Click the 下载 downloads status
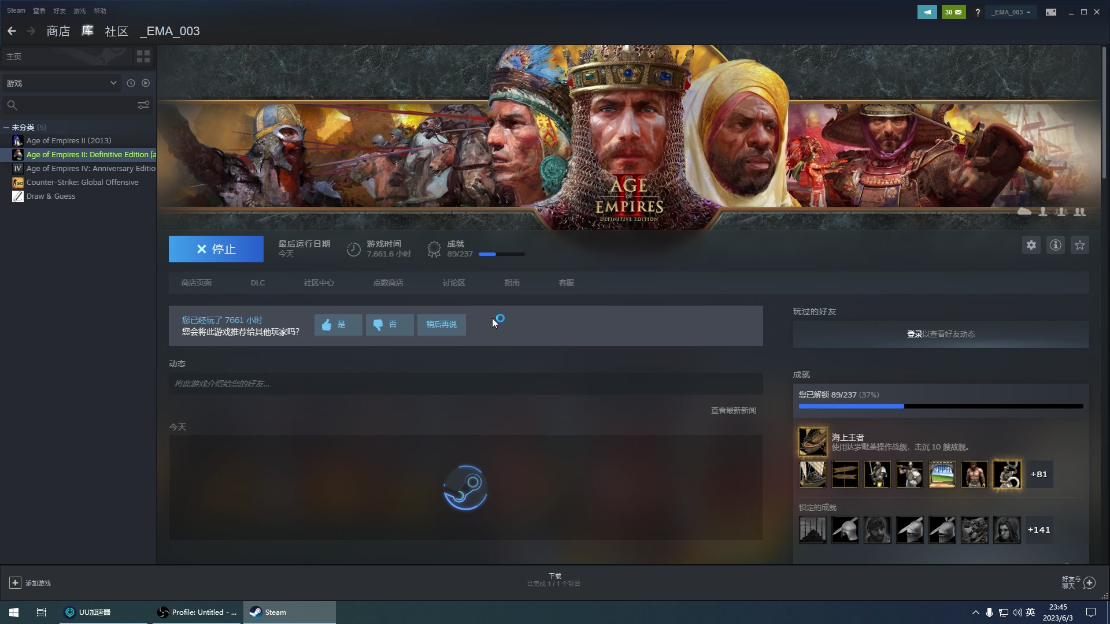 pyautogui.click(x=554, y=580)
